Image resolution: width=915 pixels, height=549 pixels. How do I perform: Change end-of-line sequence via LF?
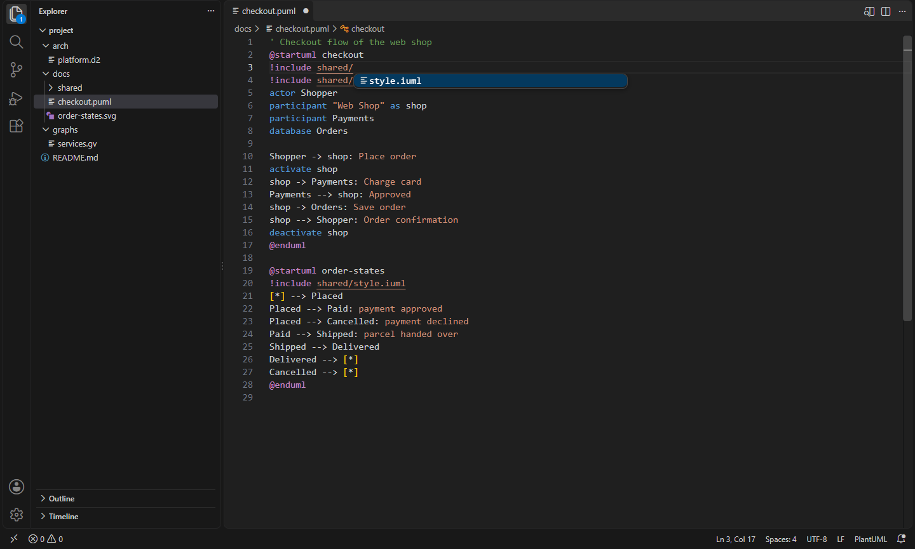(x=841, y=539)
